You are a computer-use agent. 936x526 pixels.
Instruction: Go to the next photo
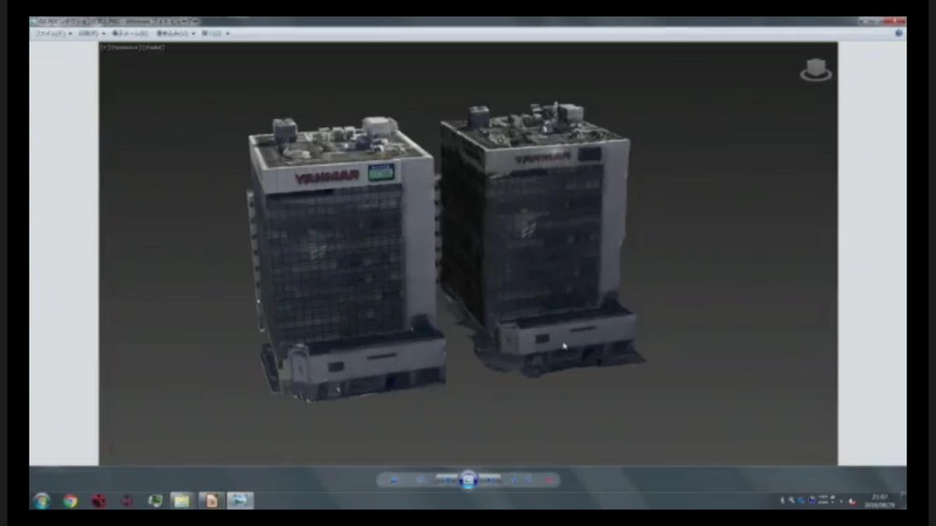(491, 480)
